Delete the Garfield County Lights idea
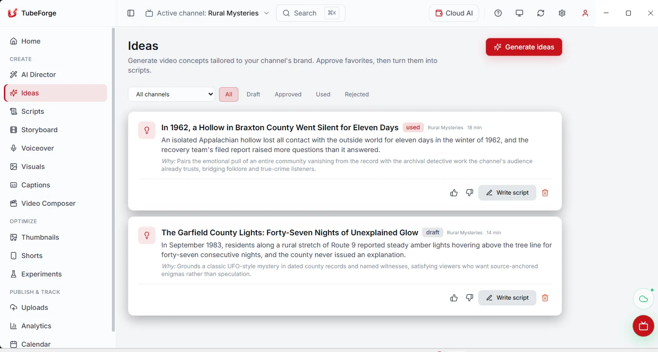The width and height of the screenshot is (658, 352). 545,298
